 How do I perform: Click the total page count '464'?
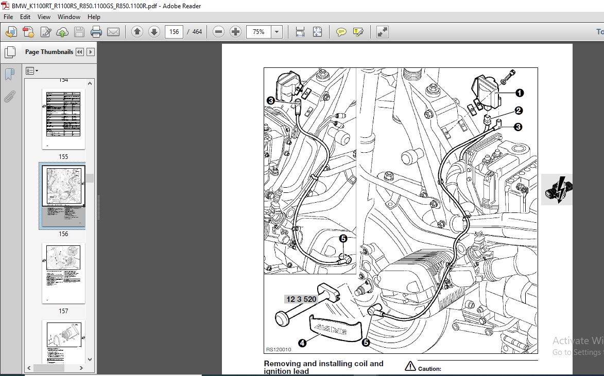pos(197,32)
